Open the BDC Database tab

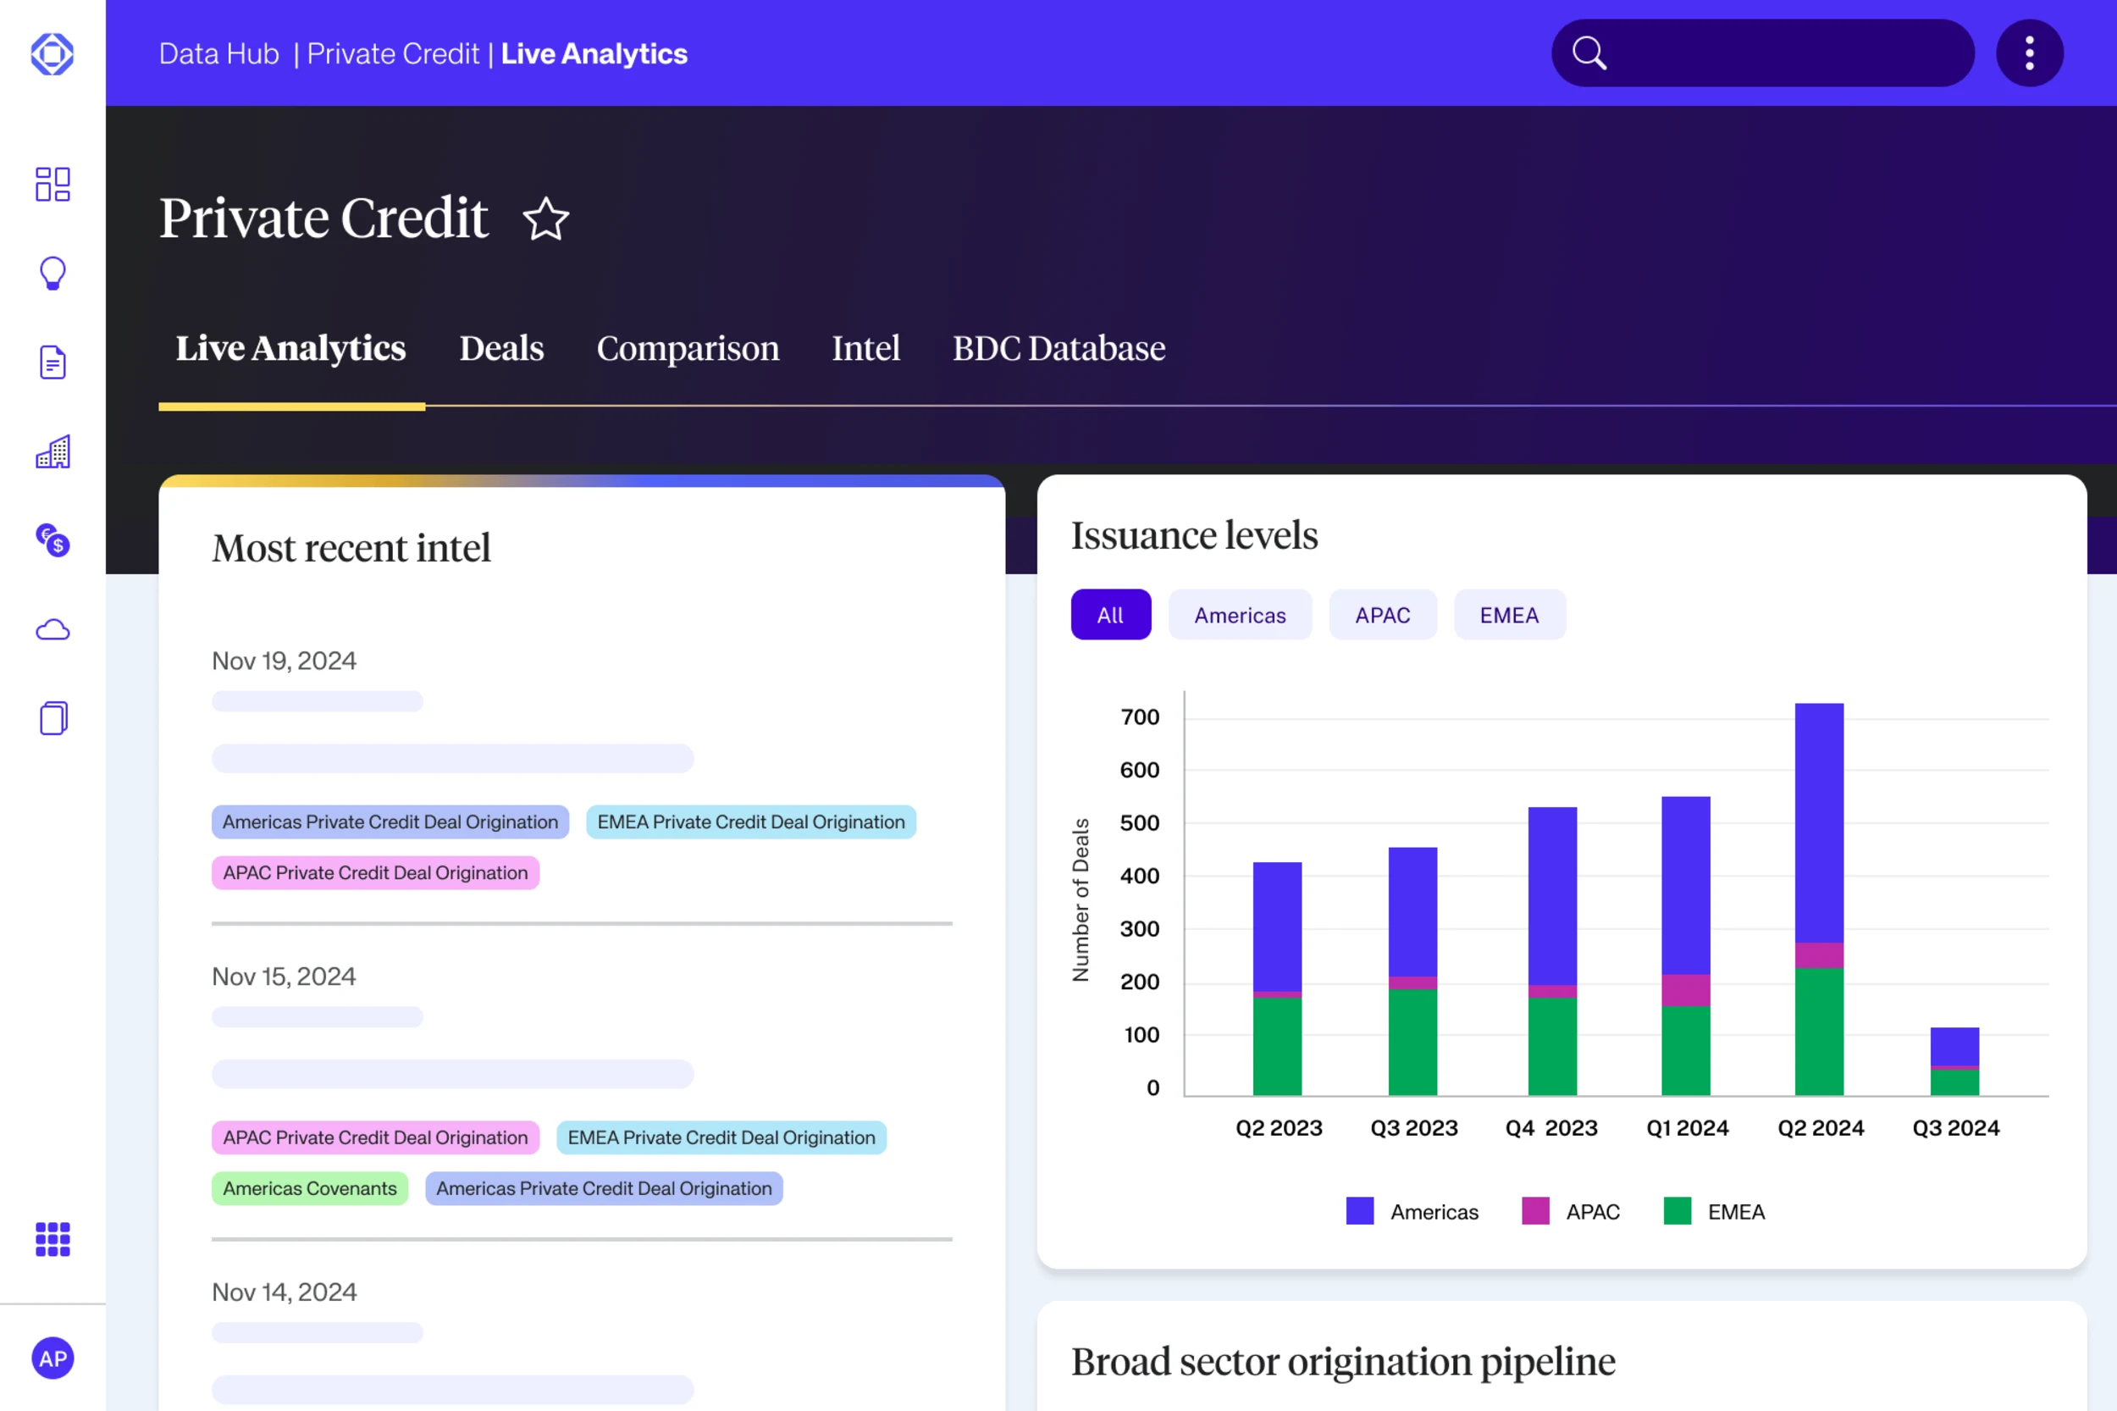(1058, 349)
